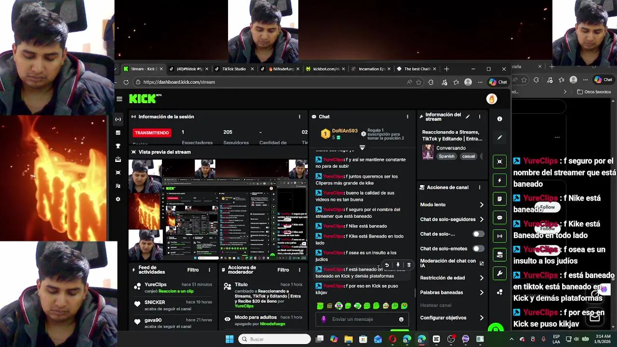Open Información del stream options menu
This screenshot has height=347, width=617.
[480, 117]
